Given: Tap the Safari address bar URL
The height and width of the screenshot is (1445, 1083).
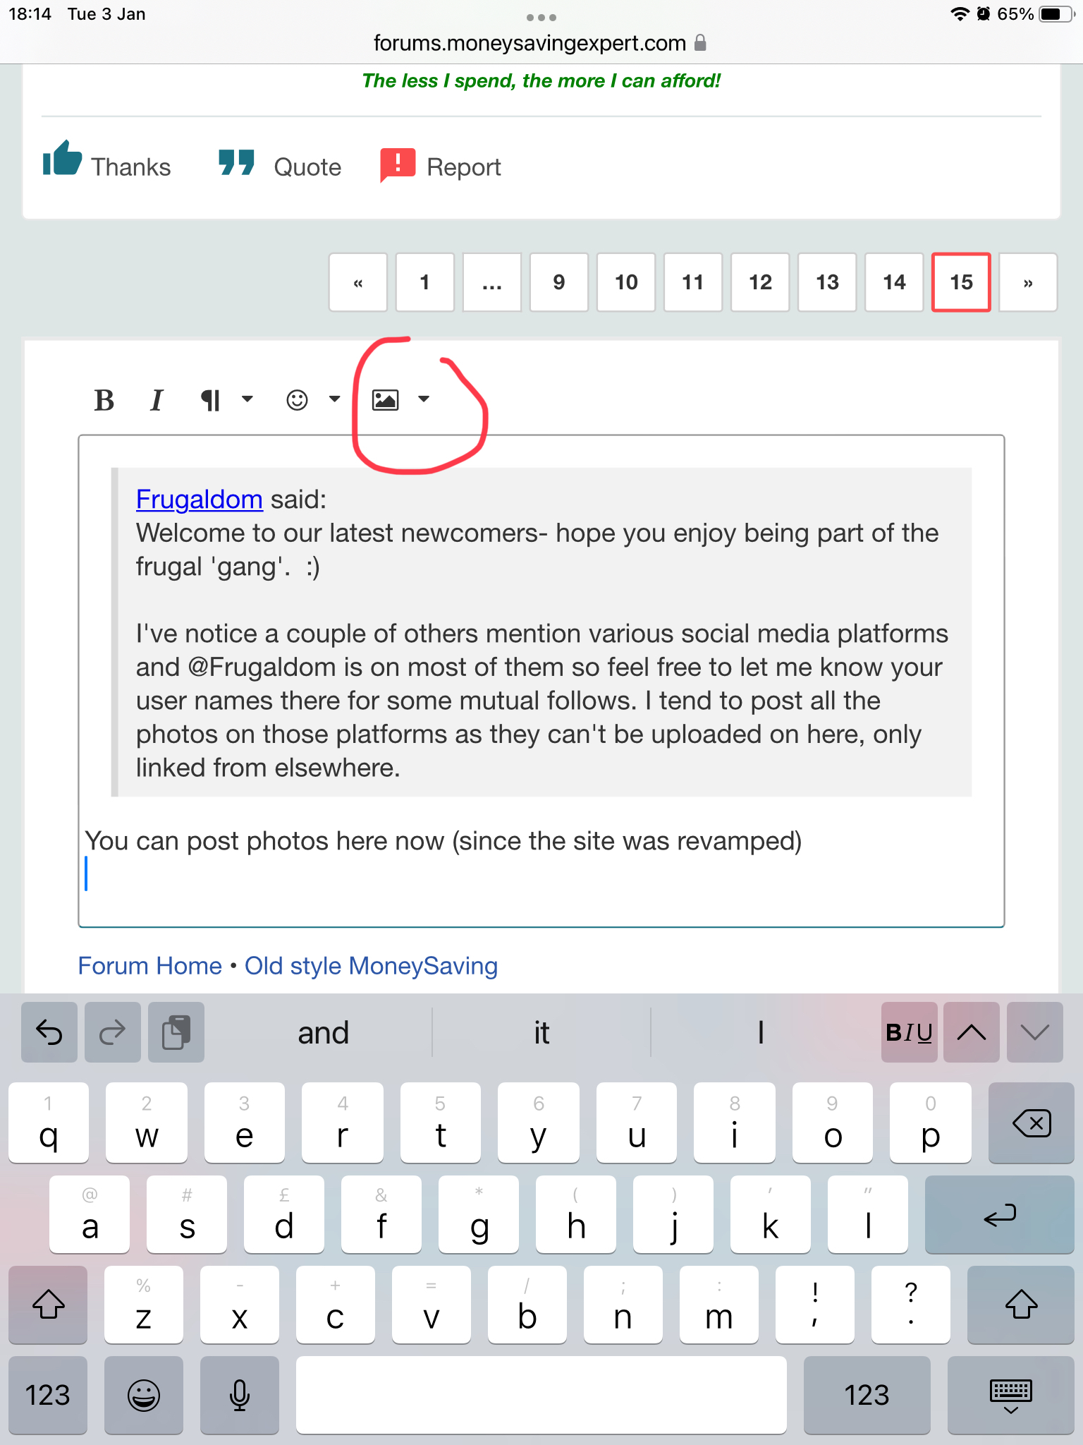Looking at the screenshot, I should [x=530, y=43].
